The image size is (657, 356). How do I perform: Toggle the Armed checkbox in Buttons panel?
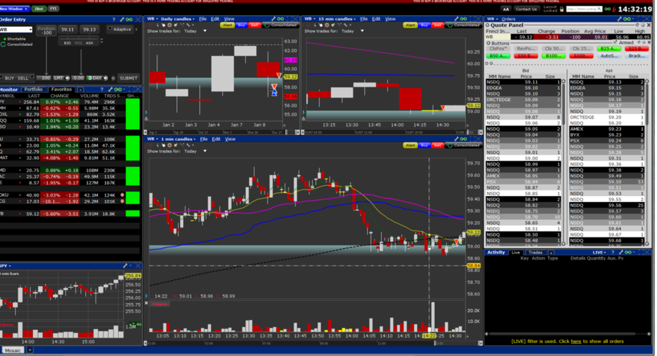coord(615,43)
